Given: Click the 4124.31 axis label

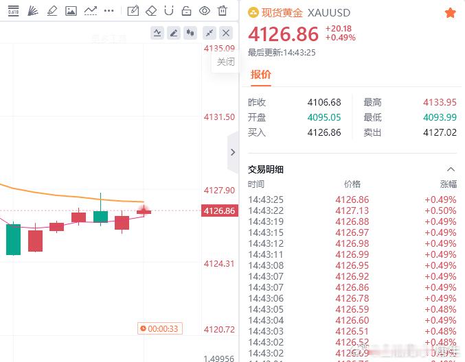Looking at the screenshot, I should pos(220,264).
